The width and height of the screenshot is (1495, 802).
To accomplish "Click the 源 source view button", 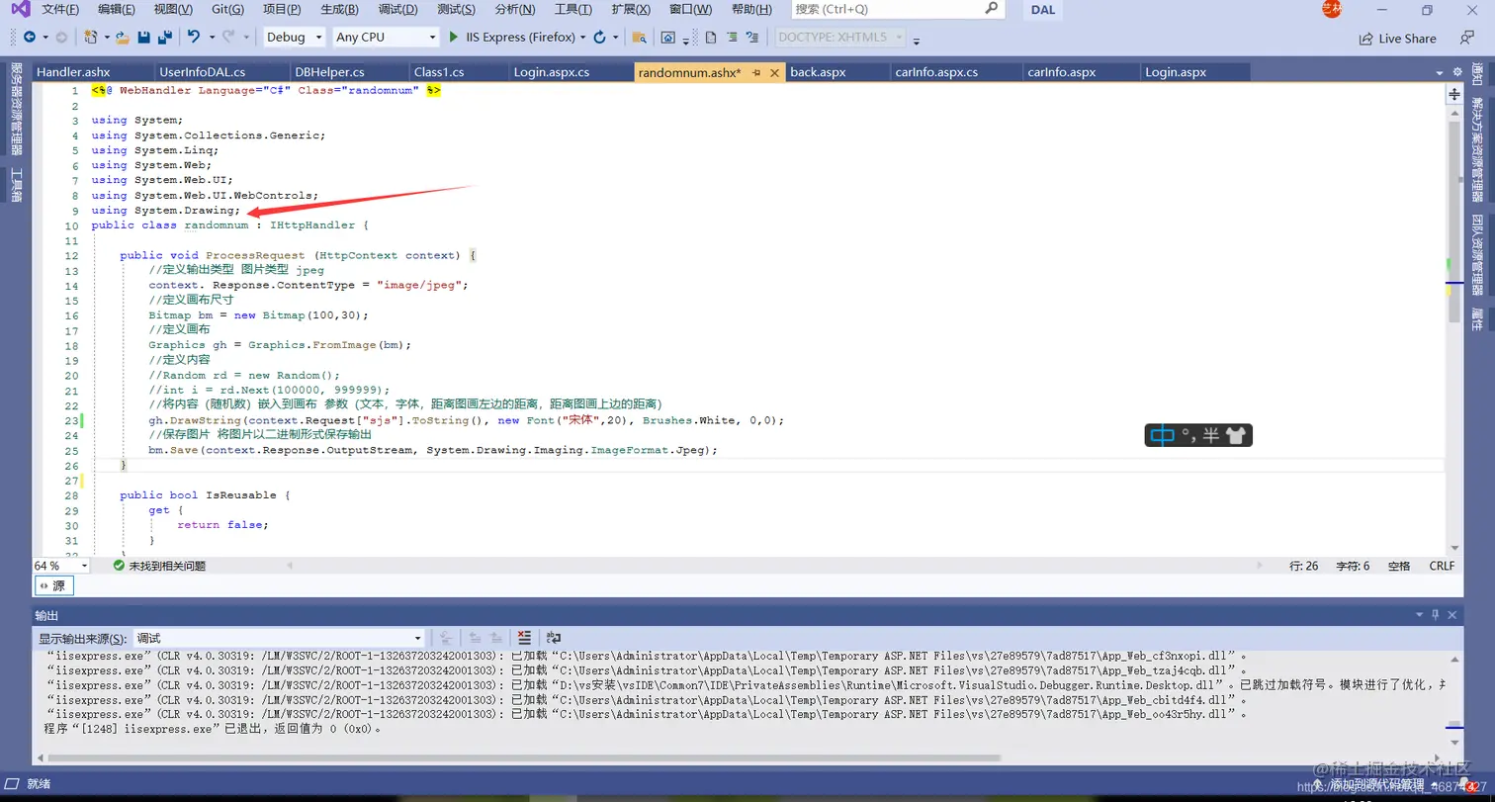I will tap(53, 586).
